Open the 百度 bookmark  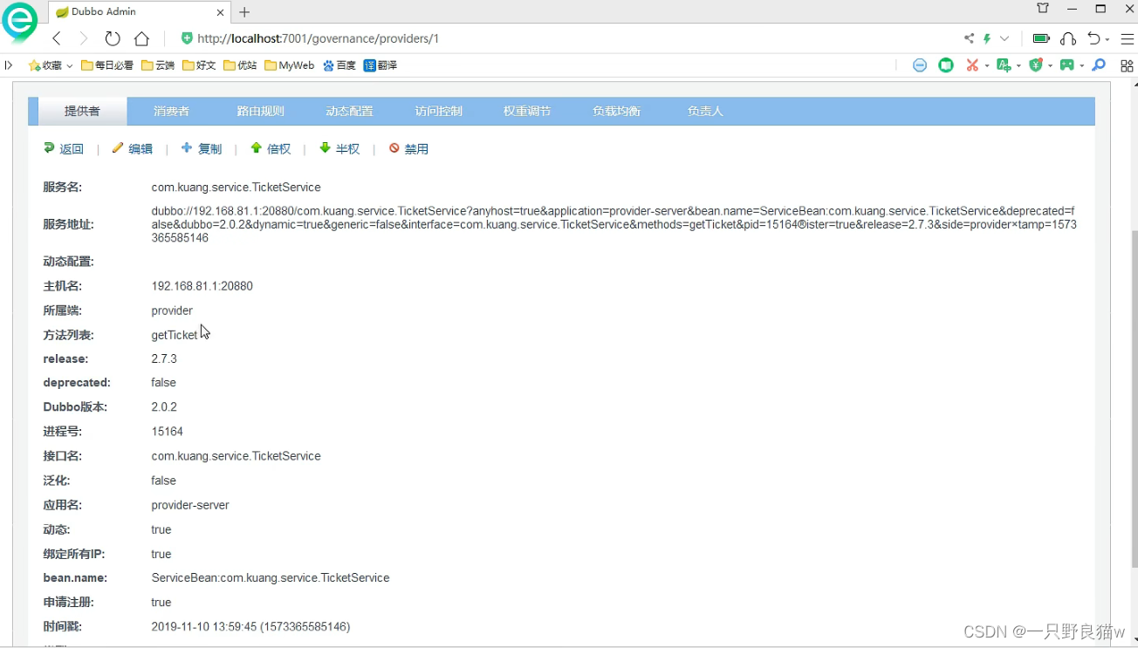pos(339,65)
